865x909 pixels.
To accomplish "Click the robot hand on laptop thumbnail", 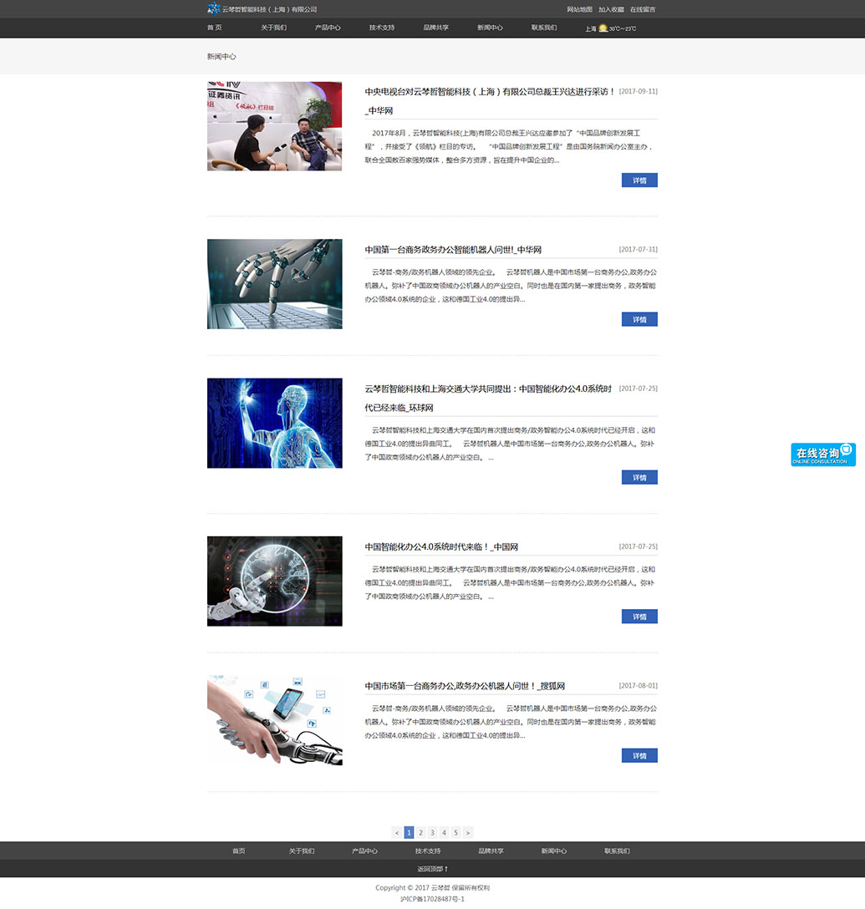I will [274, 284].
